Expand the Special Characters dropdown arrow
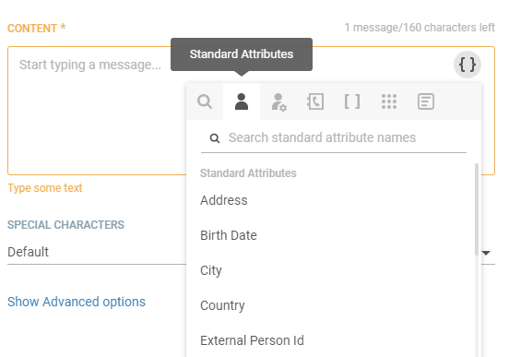509x357 pixels. coord(486,253)
